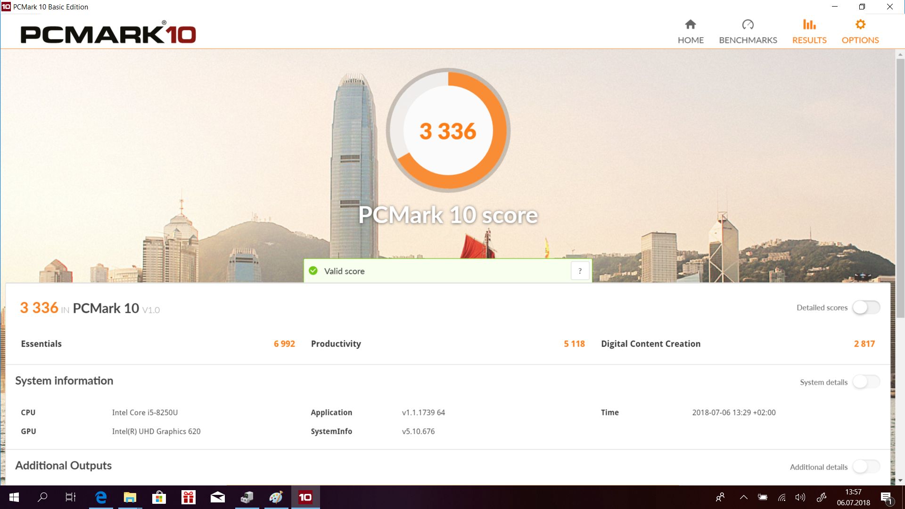Image resolution: width=905 pixels, height=509 pixels.
Task: Click the scrollbar up arrow
Action: click(x=900, y=55)
